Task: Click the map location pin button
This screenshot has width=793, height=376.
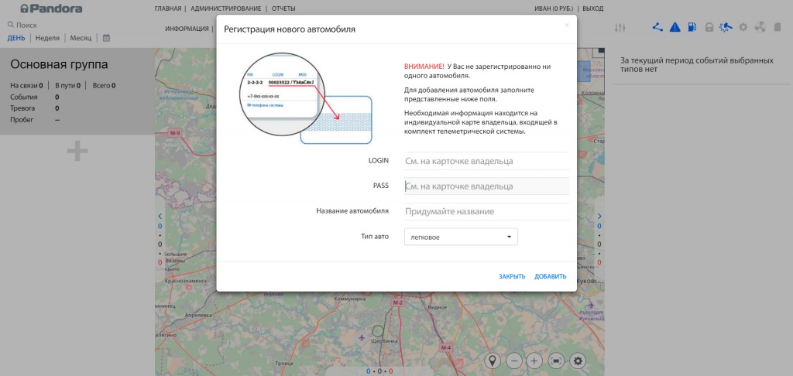Action: tap(493, 361)
